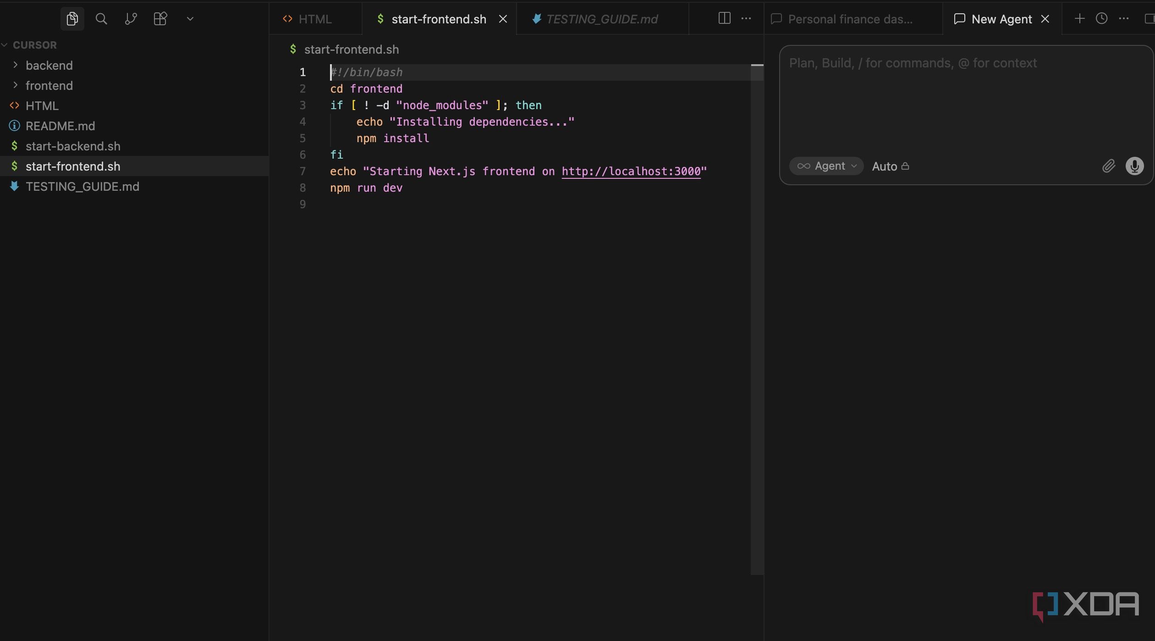Open the Source Control branch icon
This screenshot has height=641, width=1155.
131,19
